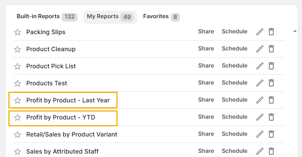Switch to the Built-in Reports tab
This screenshot has width=302, height=157.
[x=46, y=17]
